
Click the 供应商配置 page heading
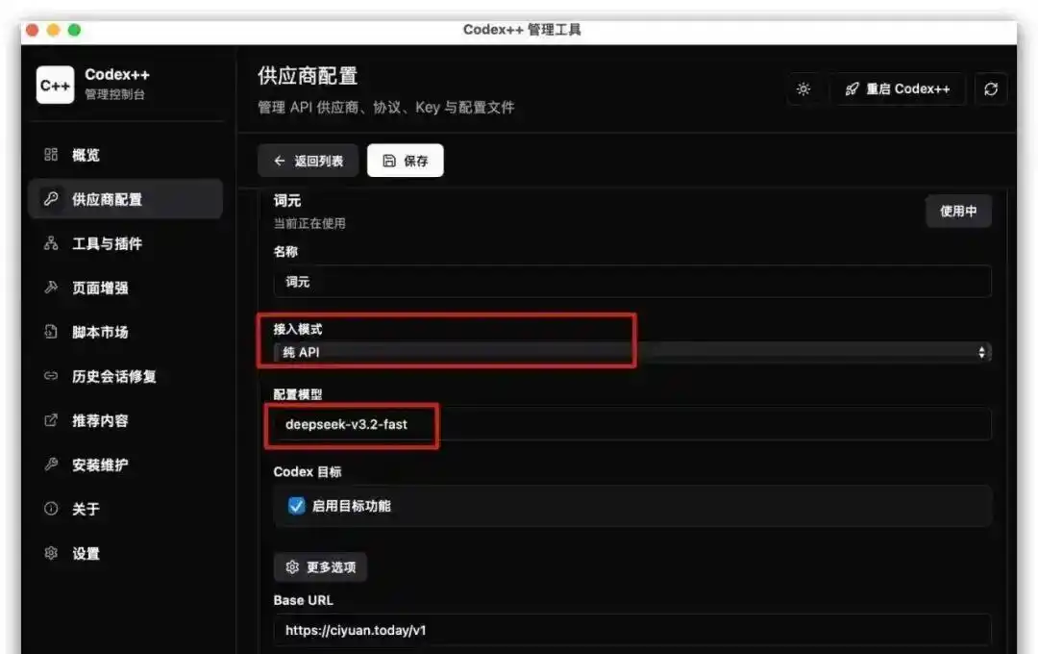click(x=308, y=76)
